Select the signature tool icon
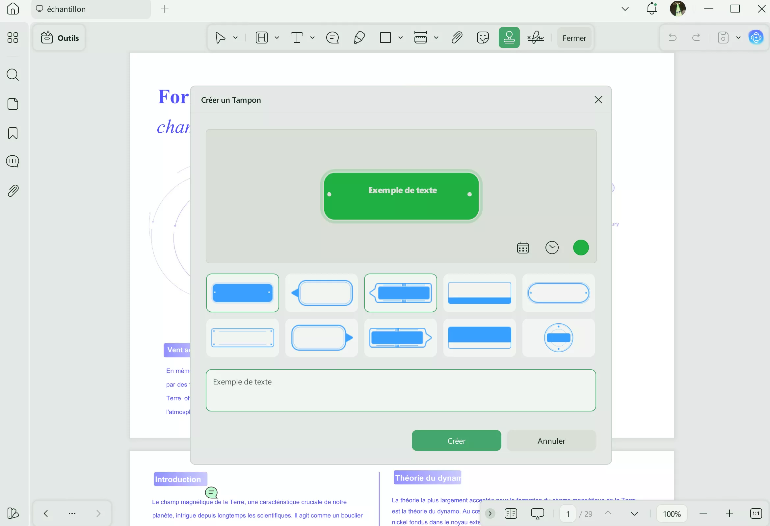This screenshot has height=526, width=770. [535, 38]
